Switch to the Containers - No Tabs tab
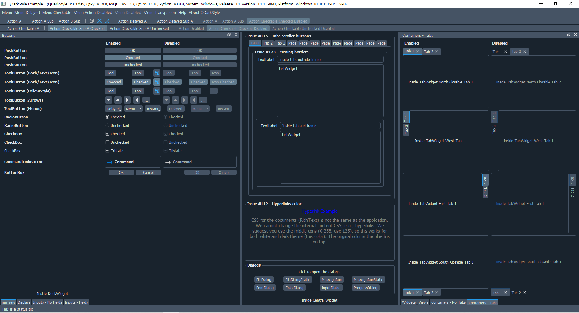Image resolution: width=579 pixels, height=313 pixels. click(x=448, y=302)
